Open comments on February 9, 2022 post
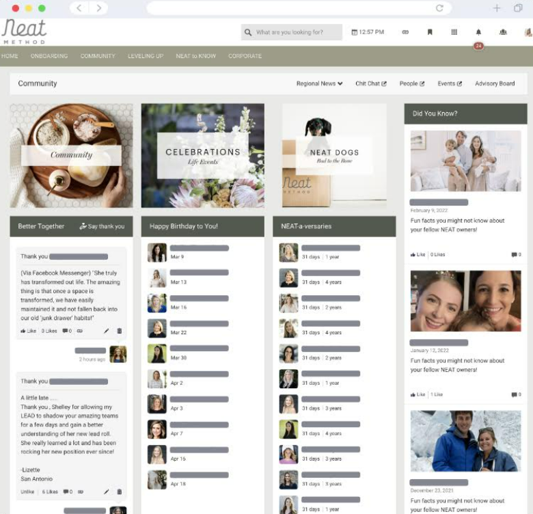 tap(516, 254)
